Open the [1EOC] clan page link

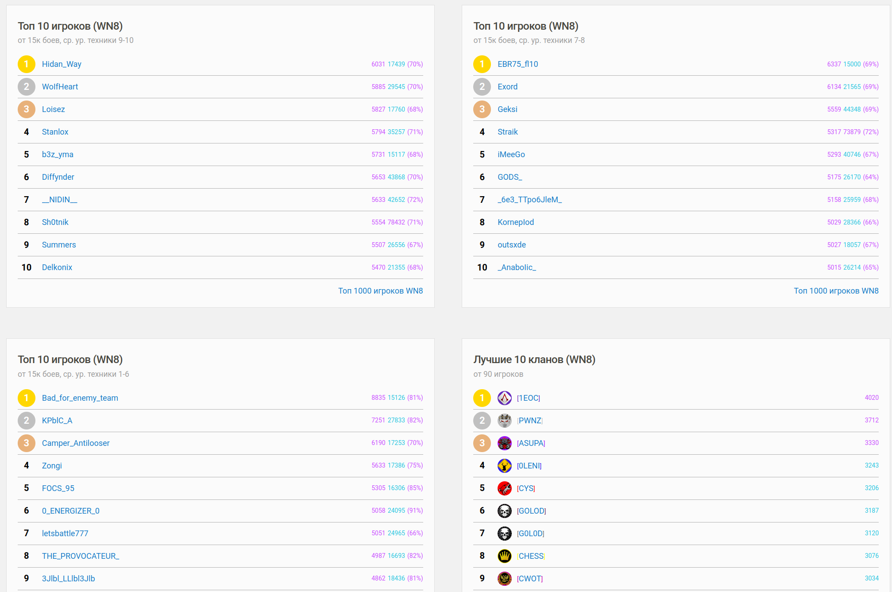click(529, 398)
